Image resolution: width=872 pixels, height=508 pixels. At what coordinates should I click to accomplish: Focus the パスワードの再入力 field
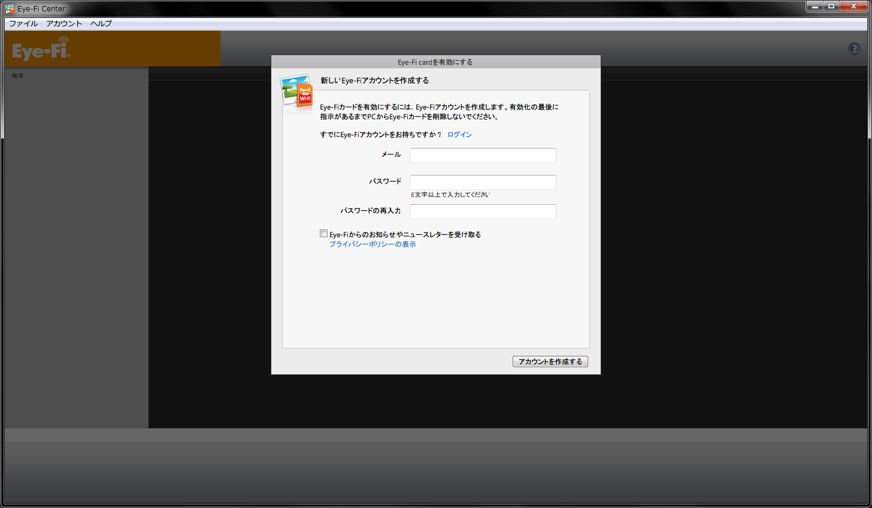(483, 211)
